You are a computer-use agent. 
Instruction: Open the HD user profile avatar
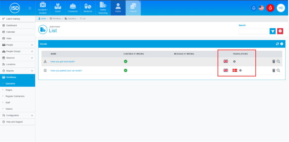point(281,8)
